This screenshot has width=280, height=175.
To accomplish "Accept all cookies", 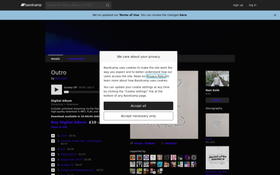I will coord(139,106).
